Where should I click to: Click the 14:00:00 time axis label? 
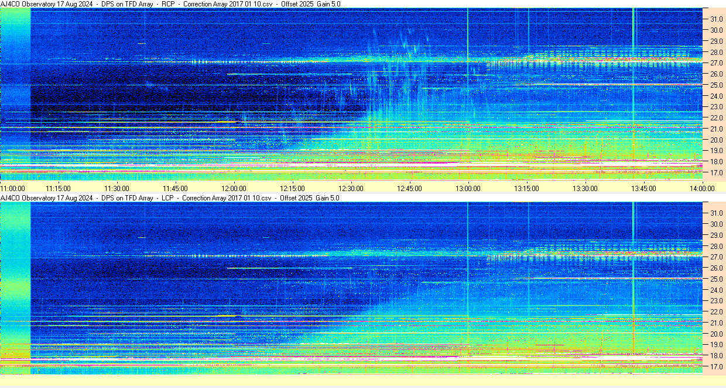(x=702, y=188)
